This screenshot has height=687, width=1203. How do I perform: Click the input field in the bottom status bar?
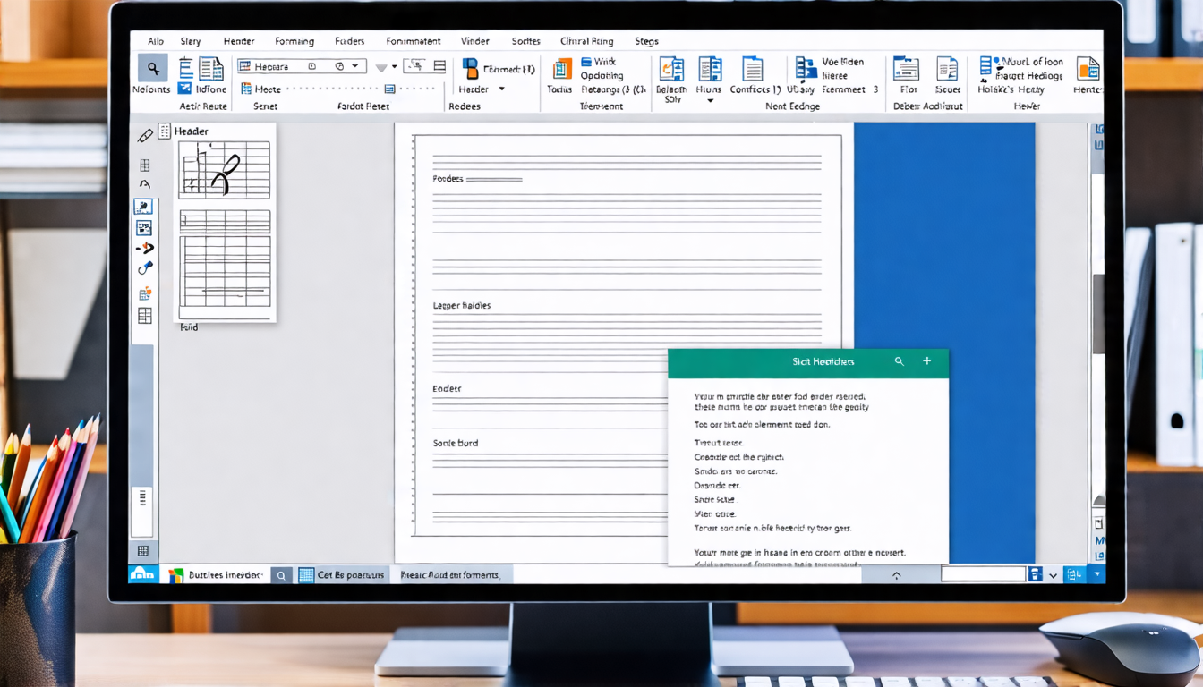(x=983, y=574)
